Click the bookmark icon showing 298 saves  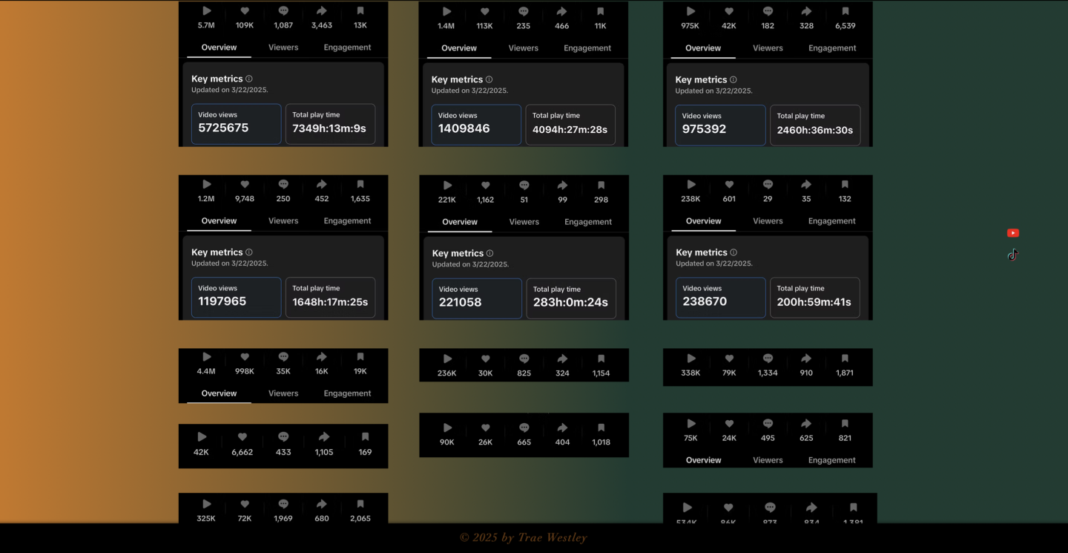601,186
